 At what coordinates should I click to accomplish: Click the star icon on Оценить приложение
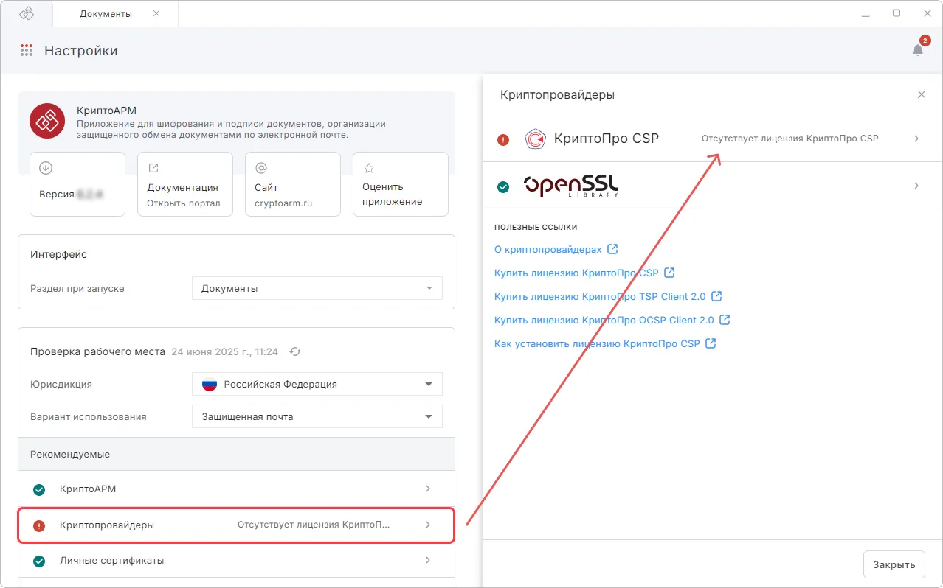tap(369, 168)
